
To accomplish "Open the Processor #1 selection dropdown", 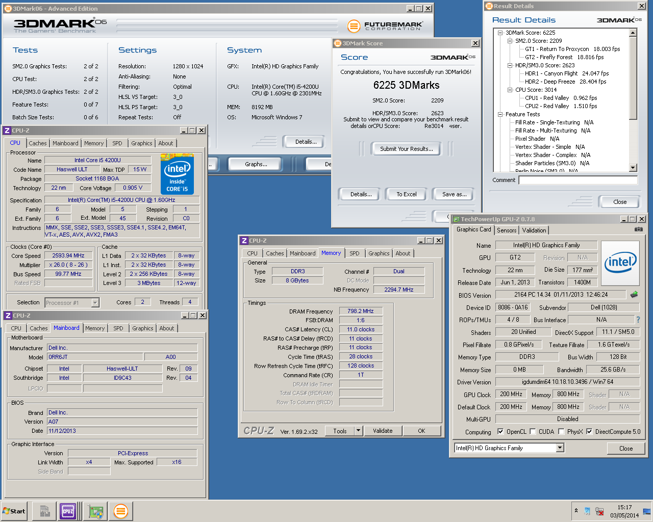I will coord(95,303).
